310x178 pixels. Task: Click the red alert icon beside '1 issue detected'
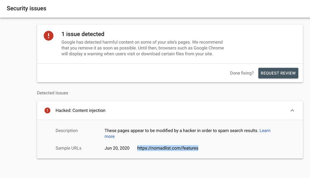click(x=49, y=36)
